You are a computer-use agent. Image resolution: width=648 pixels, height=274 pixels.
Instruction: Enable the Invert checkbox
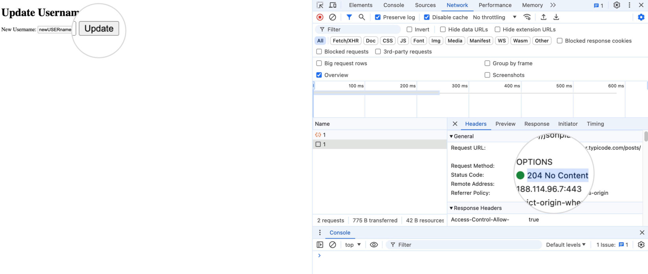(409, 29)
